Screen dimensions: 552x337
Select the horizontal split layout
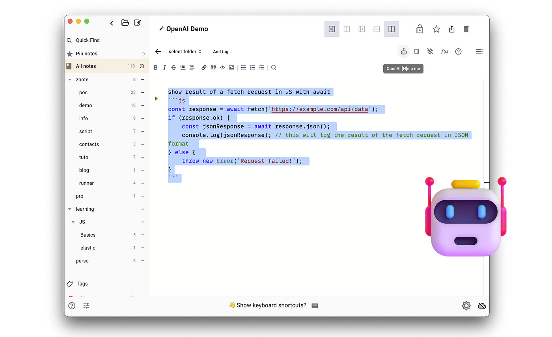377,29
